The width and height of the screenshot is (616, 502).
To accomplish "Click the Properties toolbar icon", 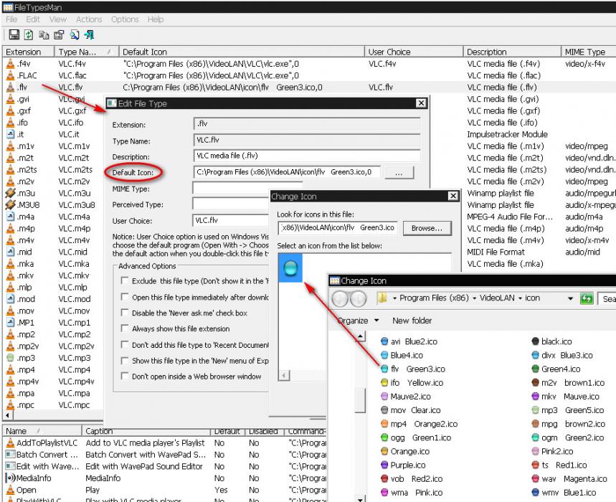I will point(59,34).
